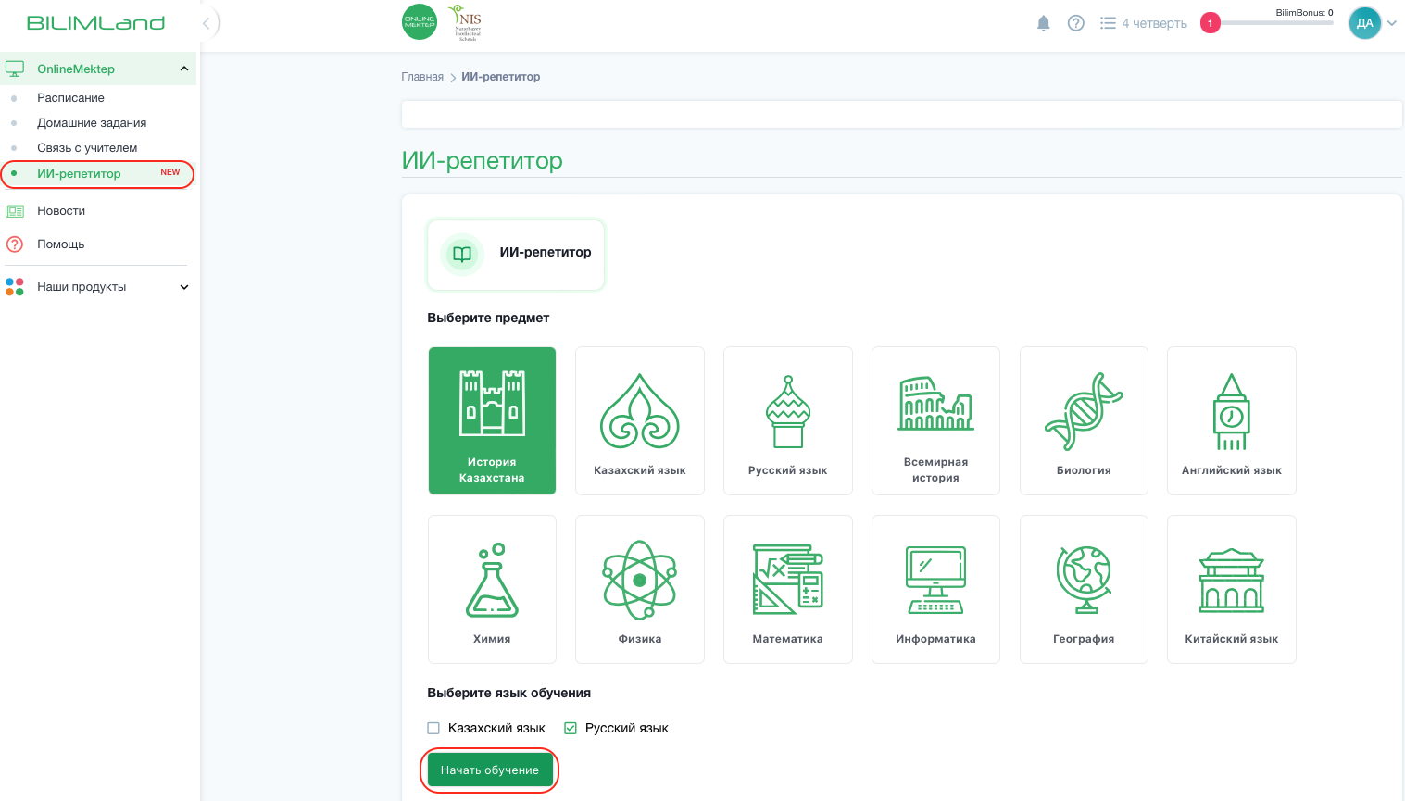Click the BilimBonus: 0 label
This screenshot has width=1405, height=801.
(x=1304, y=13)
